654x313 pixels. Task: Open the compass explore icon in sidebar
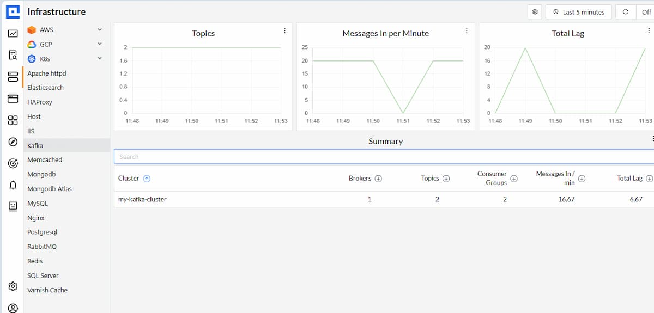[13, 142]
